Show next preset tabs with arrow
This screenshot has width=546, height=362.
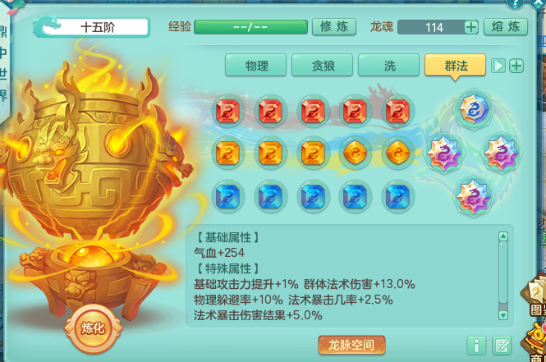point(498,66)
